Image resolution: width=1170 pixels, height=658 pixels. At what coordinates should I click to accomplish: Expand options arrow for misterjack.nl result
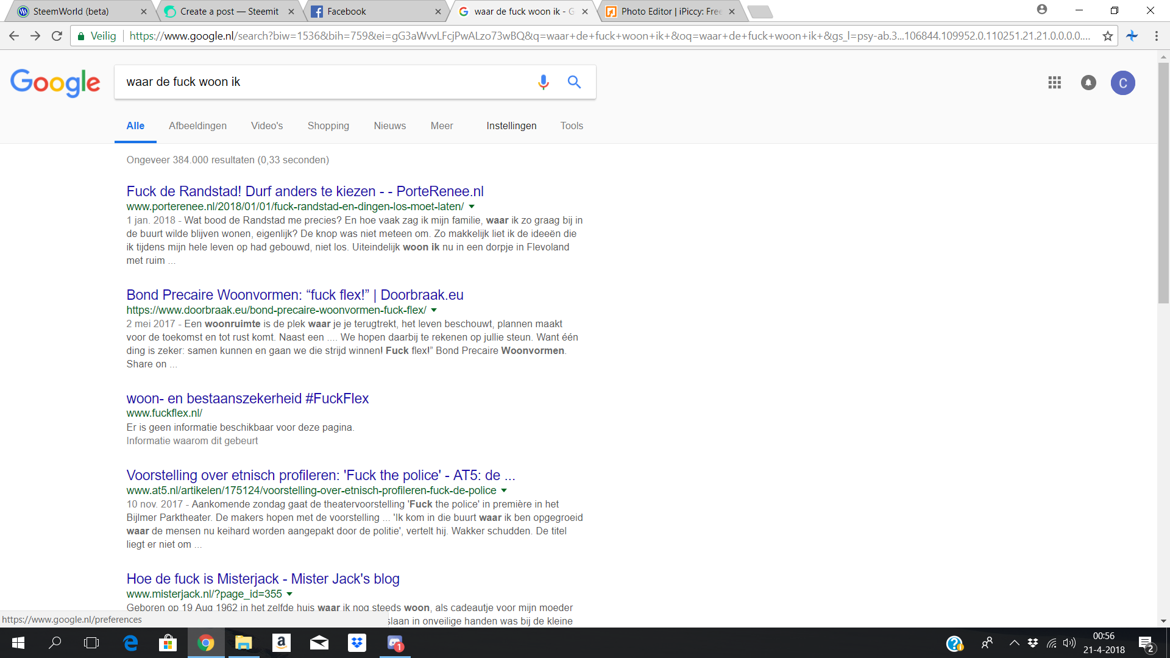click(x=289, y=594)
